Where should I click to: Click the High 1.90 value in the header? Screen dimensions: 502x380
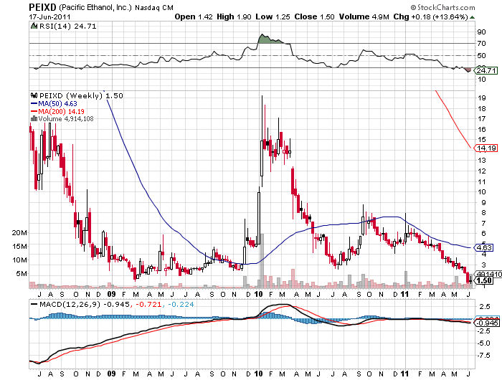[x=234, y=17]
